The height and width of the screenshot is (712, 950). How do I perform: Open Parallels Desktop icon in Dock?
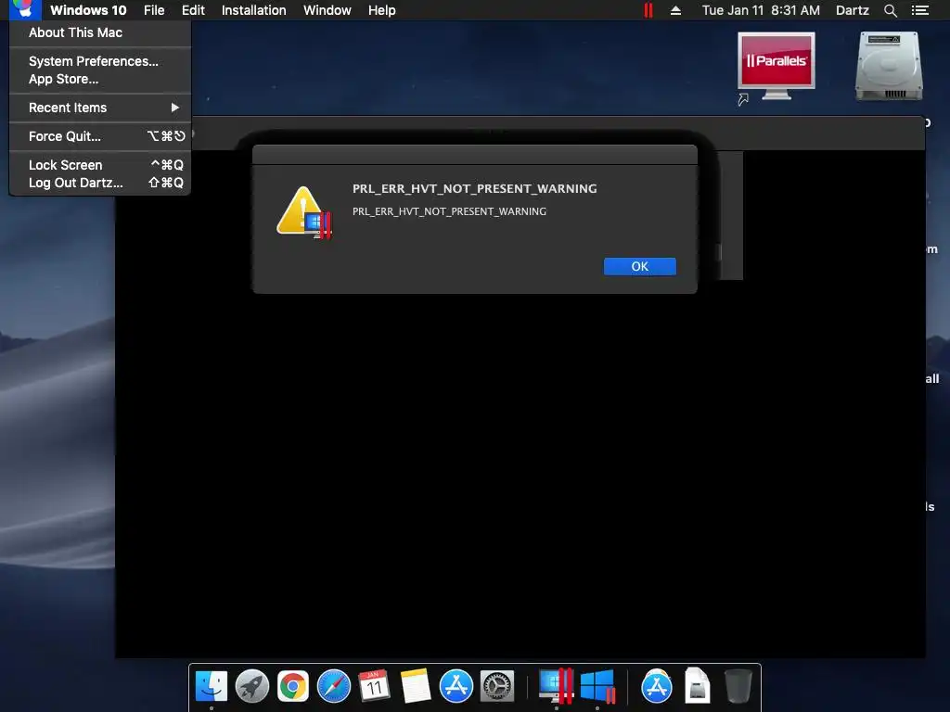(556, 686)
